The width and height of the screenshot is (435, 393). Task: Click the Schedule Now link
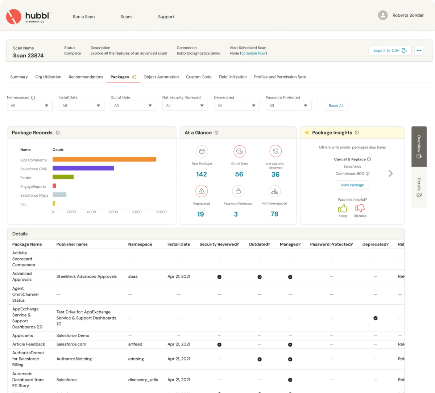tap(253, 53)
